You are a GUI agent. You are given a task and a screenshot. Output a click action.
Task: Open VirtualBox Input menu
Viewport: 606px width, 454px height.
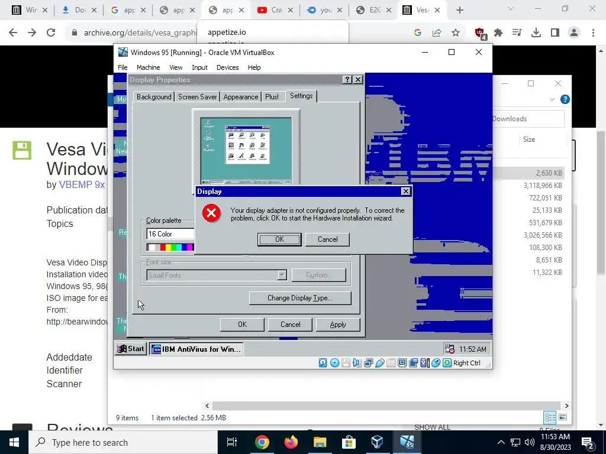(x=199, y=67)
